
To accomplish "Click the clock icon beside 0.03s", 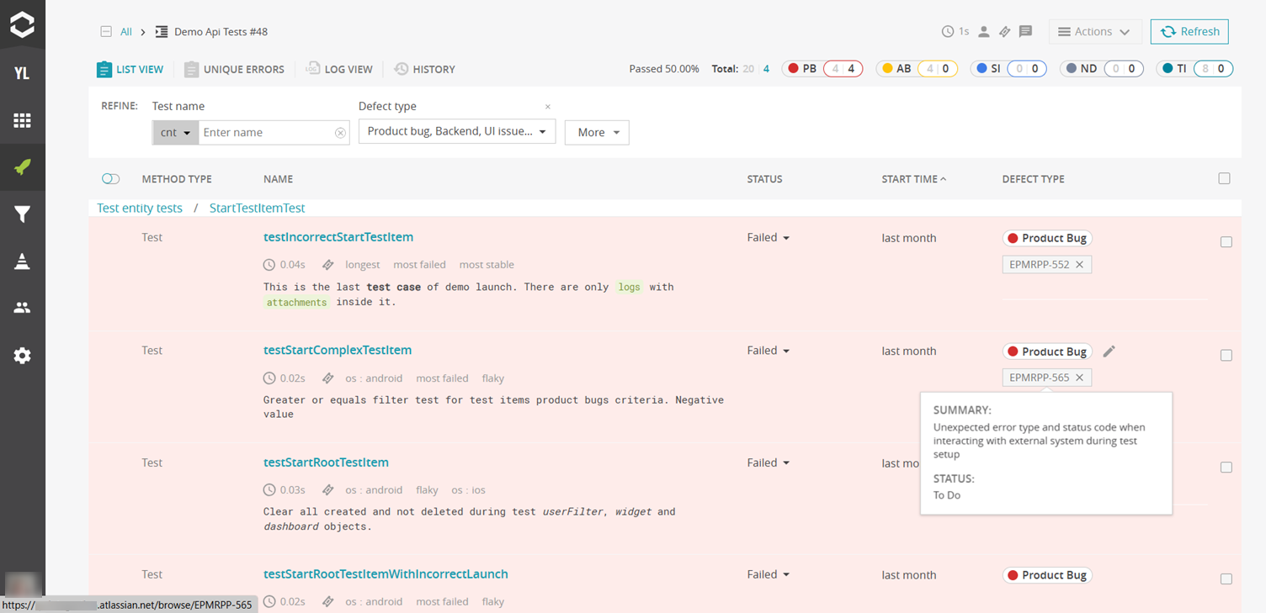I will 269,490.
